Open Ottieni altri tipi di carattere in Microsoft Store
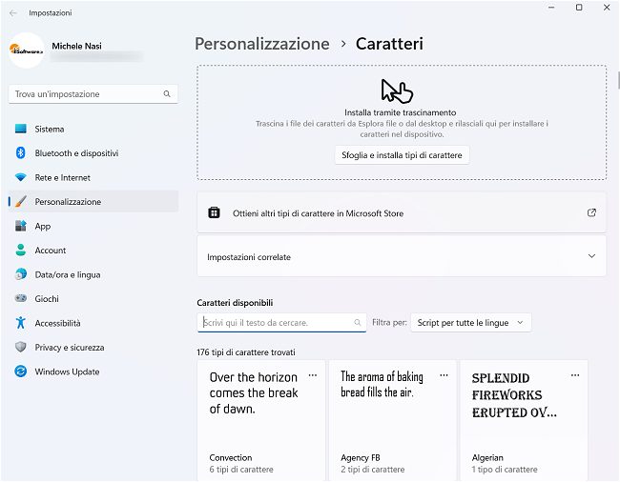620x482 pixels. [x=402, y=212]
